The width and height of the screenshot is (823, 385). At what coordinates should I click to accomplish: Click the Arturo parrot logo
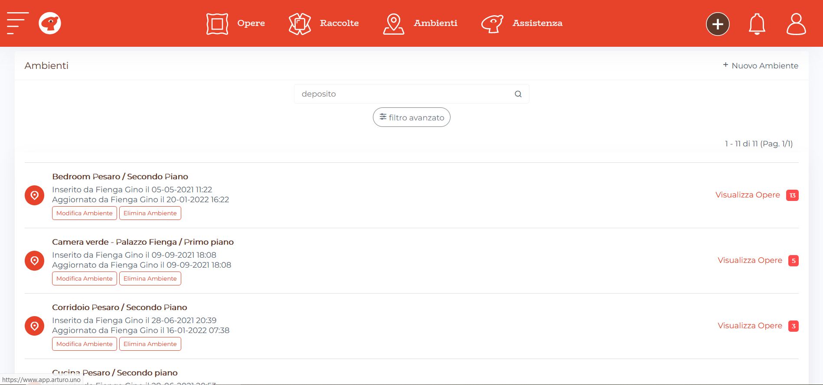click(x=50, y=23)
